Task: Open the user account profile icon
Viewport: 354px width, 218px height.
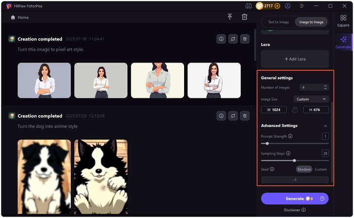Action: [x=287, y=6]
